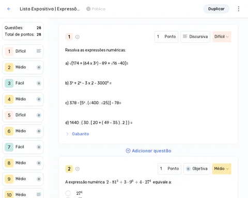
Task: Click expression b) 3³ + 2³ - 3 x 2
Action: tap(88, 83)
